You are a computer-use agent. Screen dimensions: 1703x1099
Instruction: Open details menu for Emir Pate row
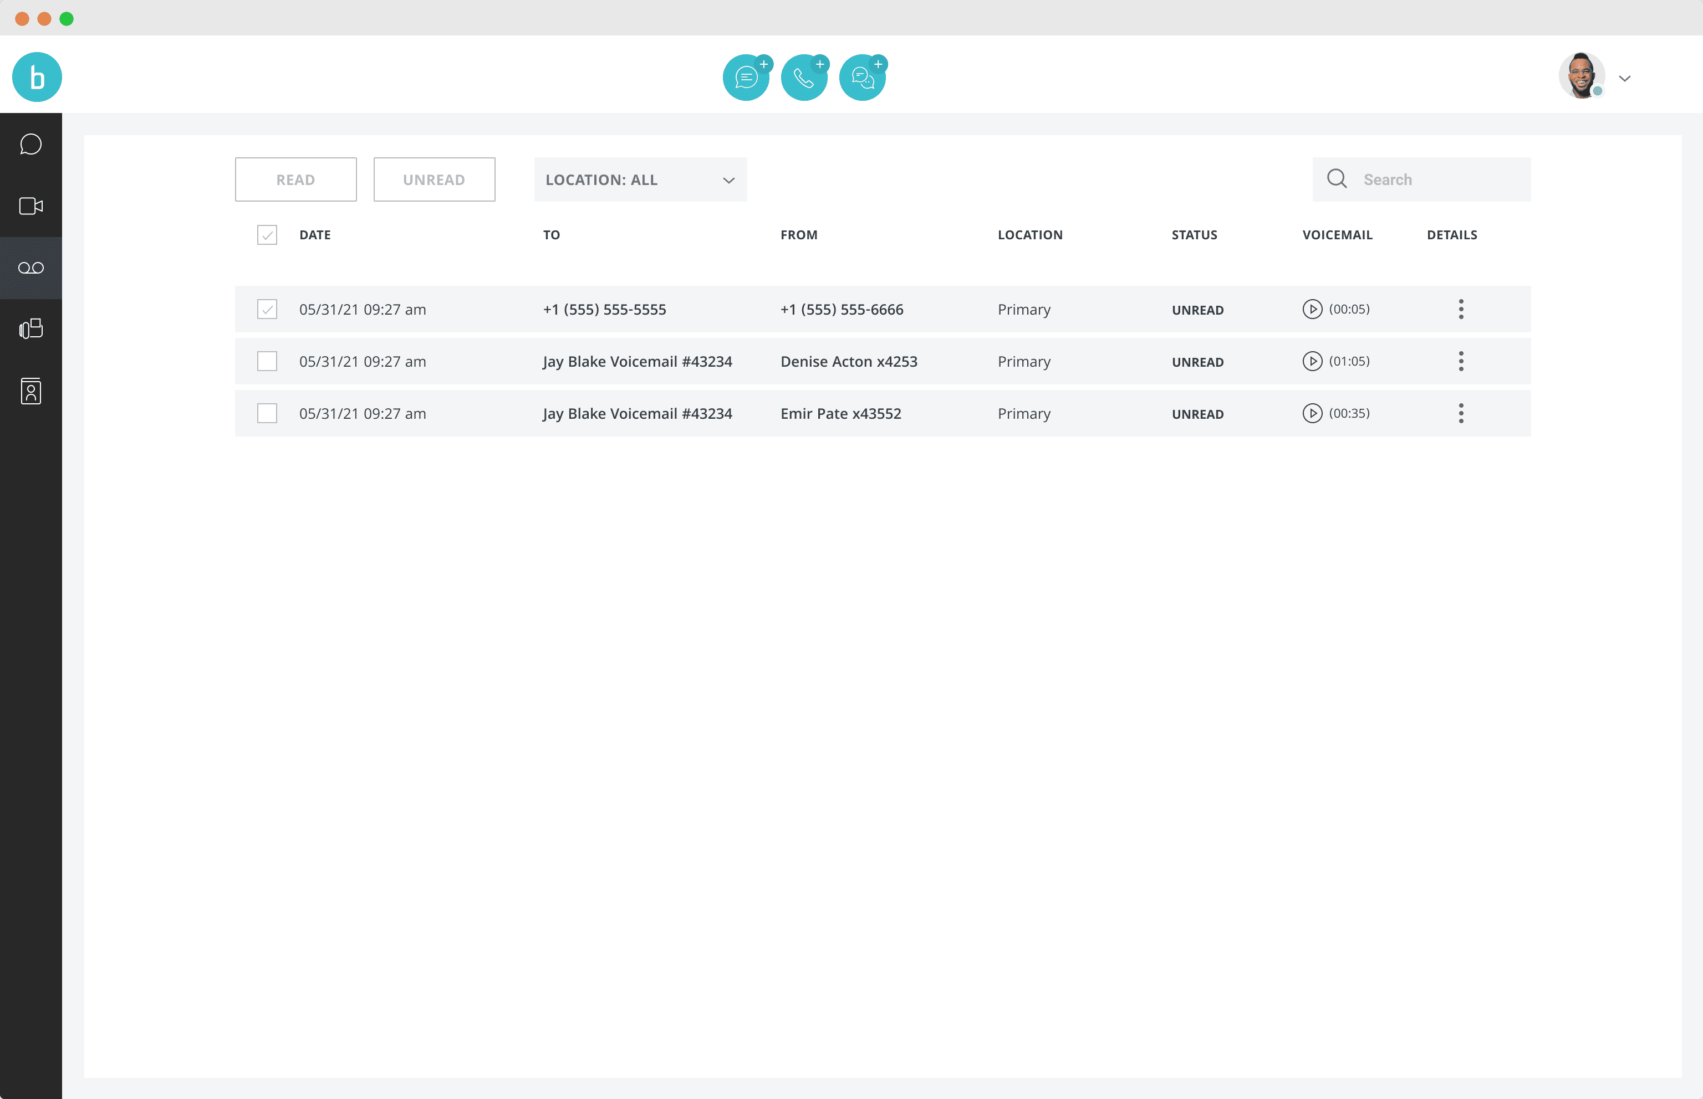(x=1461, y=413)
